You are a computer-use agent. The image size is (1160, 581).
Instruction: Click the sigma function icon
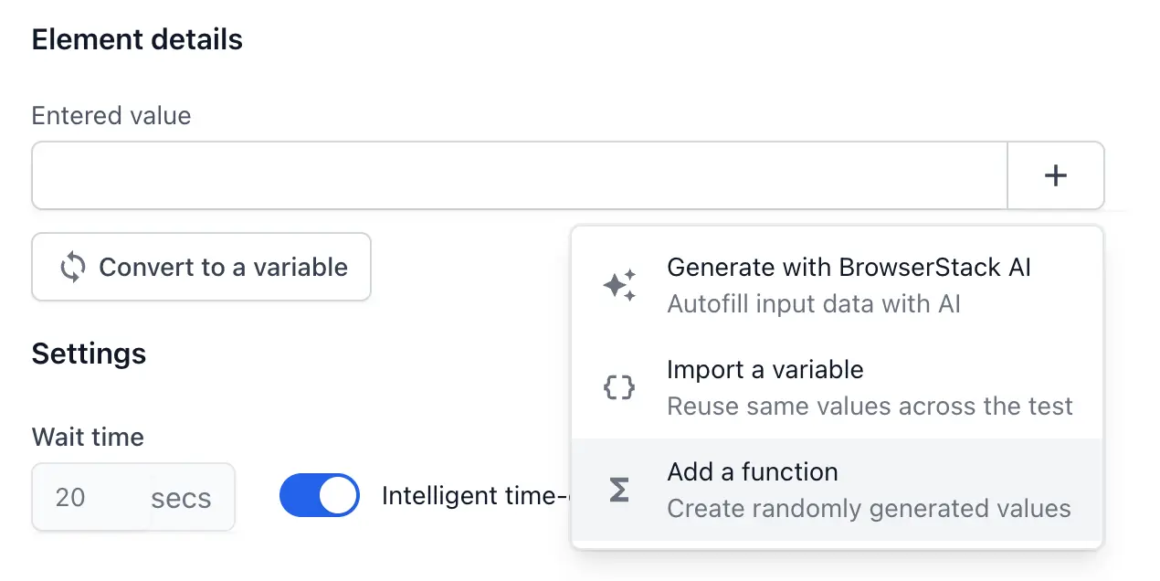[619, 491]
